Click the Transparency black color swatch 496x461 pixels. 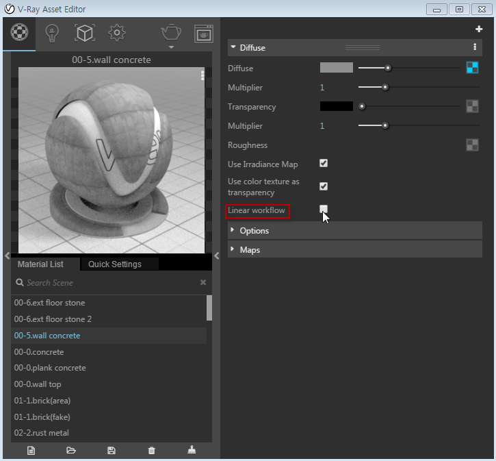[337, 106]
